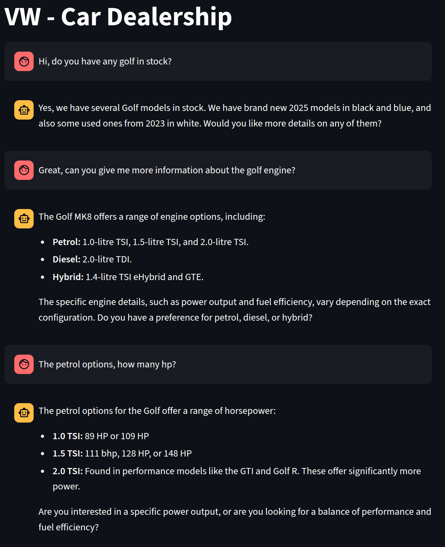Click the user avatar beside the golf engine question

(x=24, y=170)
